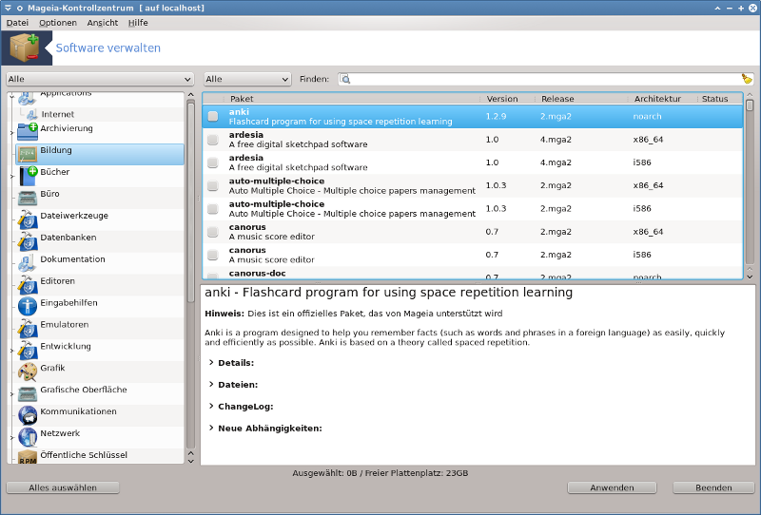Select the Grafische Oberfläche icon

coord(28,393)
